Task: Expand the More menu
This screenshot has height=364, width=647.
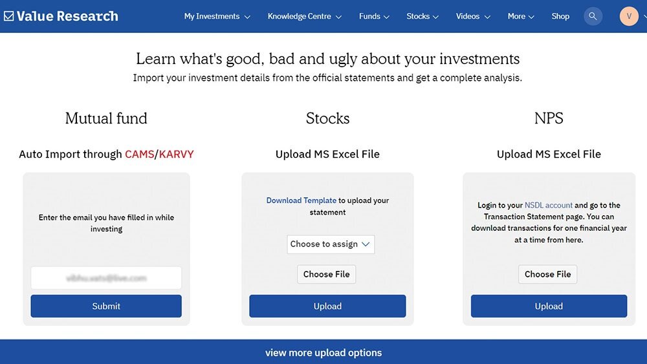Action: point(521,16)
